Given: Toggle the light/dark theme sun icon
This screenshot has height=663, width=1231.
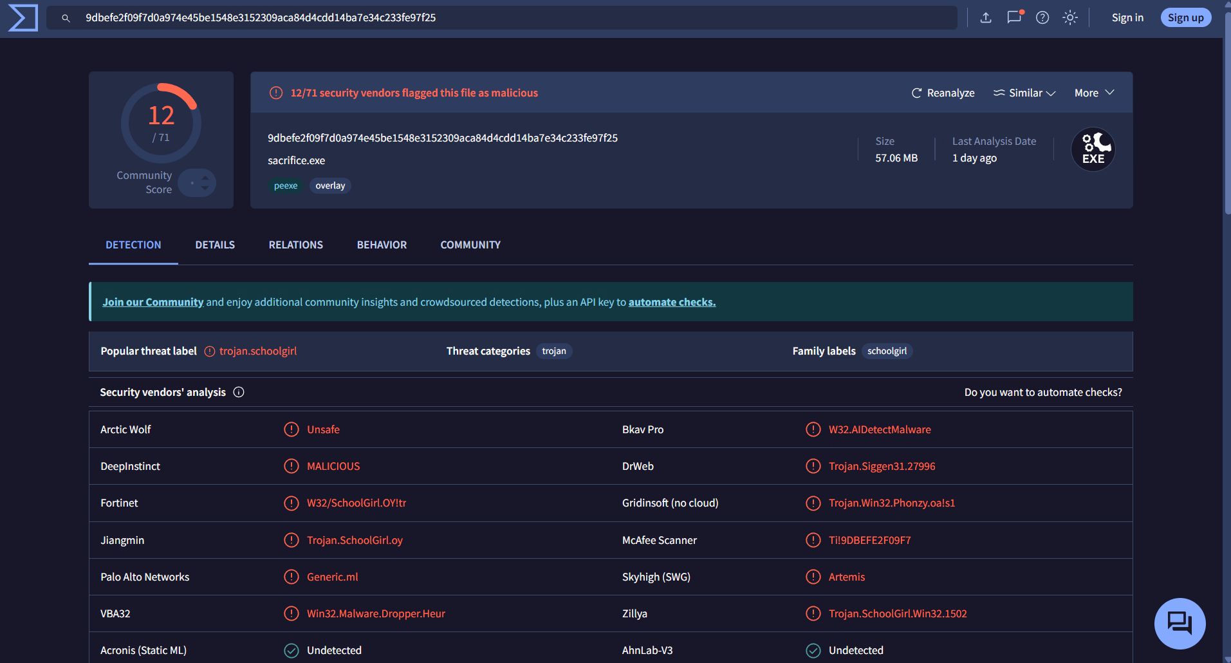Looking at the screenshot, I should point(1070,17).
